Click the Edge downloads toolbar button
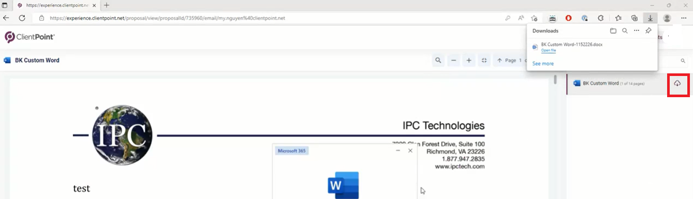Image resolution: width=693 pixels, height=199 pixels. click(x=650, y=18)
